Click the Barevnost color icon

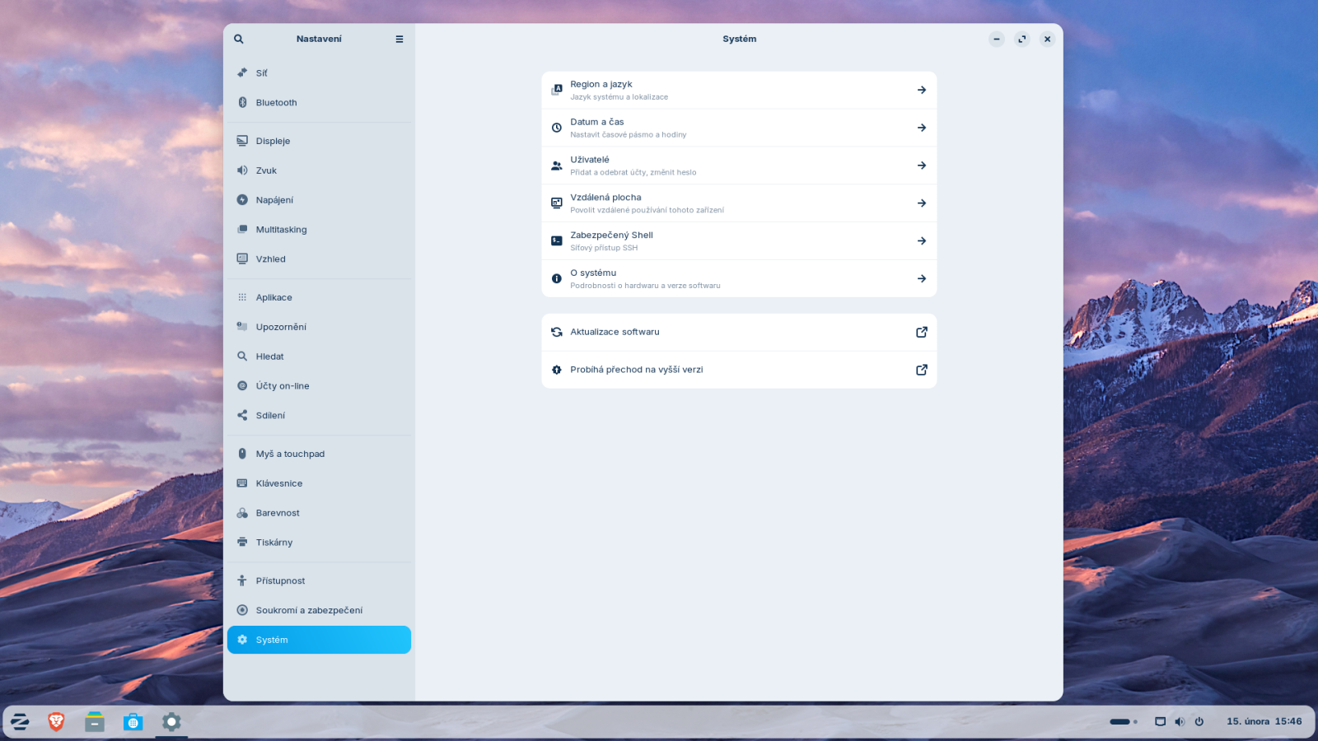coord(242,513)
